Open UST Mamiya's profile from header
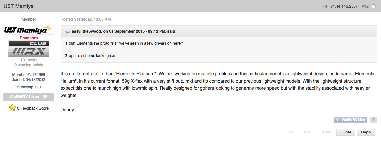The width and height of the screenshot is (381, 141). 18,6
